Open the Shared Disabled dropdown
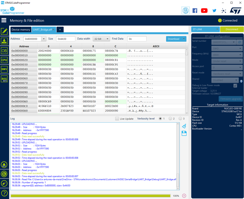Screen dimensions: 244x199 click(225, 80)
